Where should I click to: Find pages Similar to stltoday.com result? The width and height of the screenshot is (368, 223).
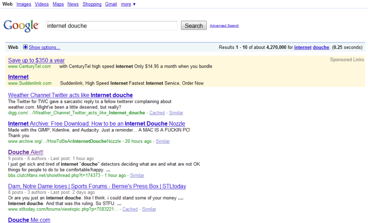(x=149, y=209)
